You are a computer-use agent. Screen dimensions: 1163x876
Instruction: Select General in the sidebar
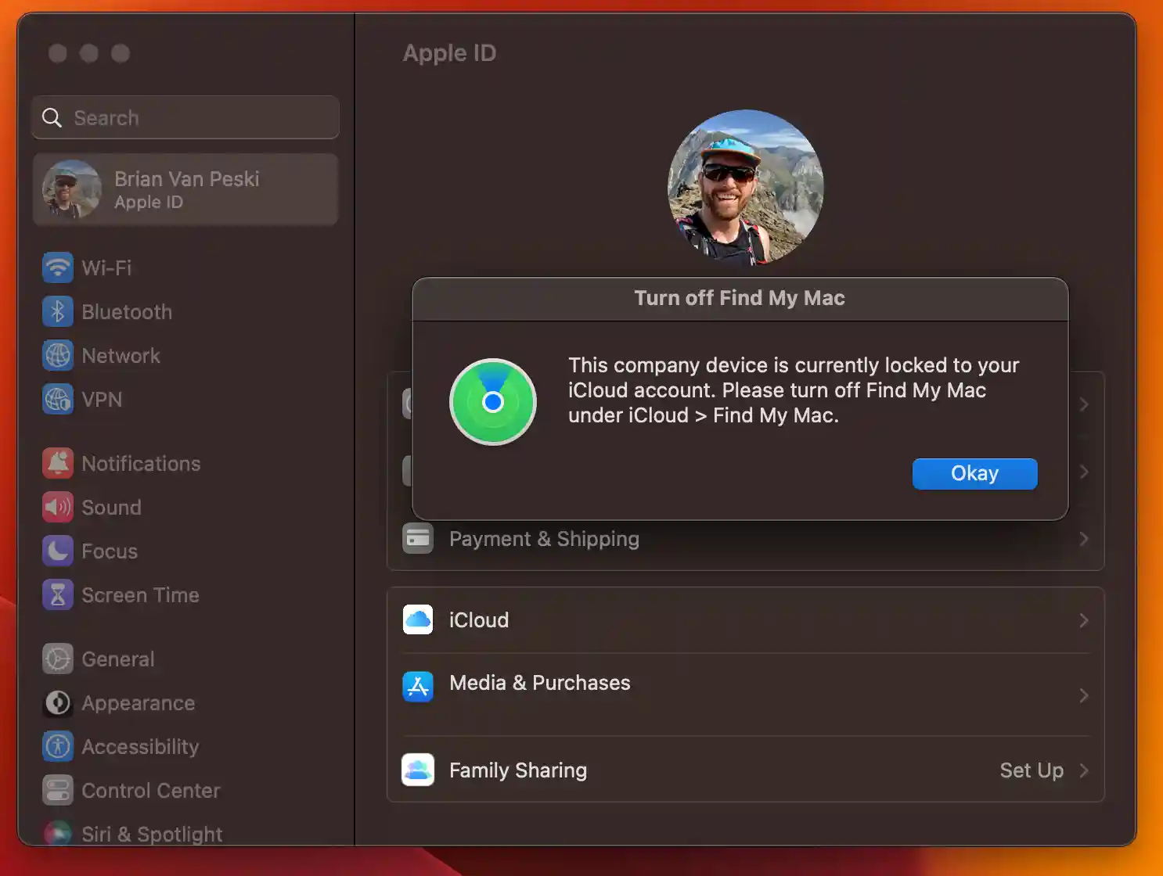coord(117,659)
